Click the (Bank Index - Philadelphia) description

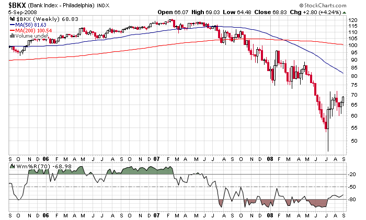click(61, 5)
